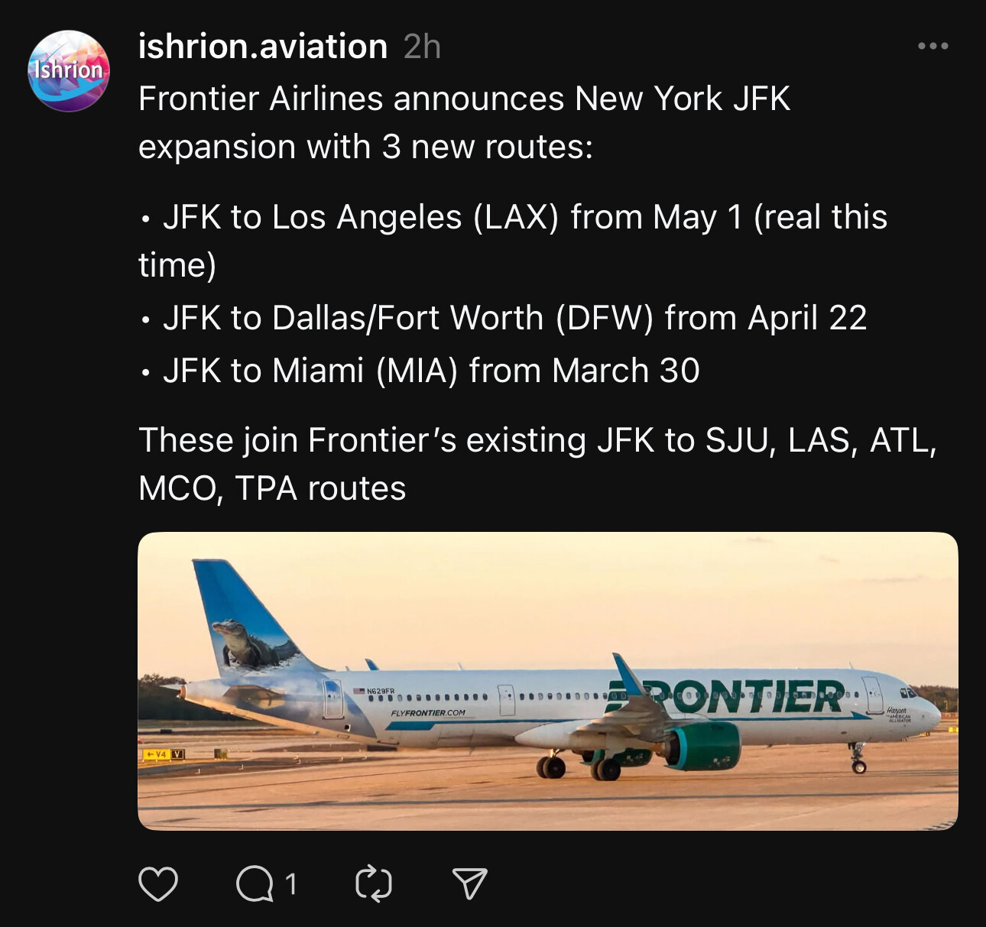Tap the repost arrows icon
Screen dimensions: 986x927
coord(374,883)
